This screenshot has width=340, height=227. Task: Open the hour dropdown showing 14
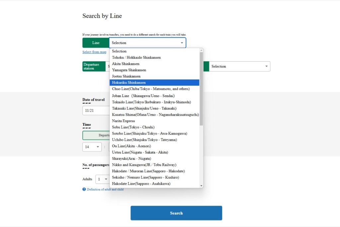[92, 146]
